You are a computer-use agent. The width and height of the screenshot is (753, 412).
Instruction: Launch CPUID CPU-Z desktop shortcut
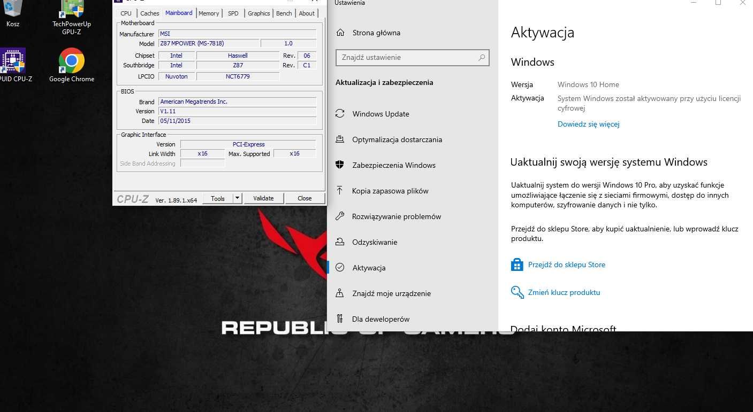coord(14,65)
